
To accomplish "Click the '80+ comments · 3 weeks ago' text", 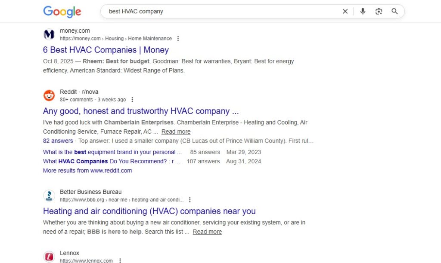I will click(x=93, y=100).
